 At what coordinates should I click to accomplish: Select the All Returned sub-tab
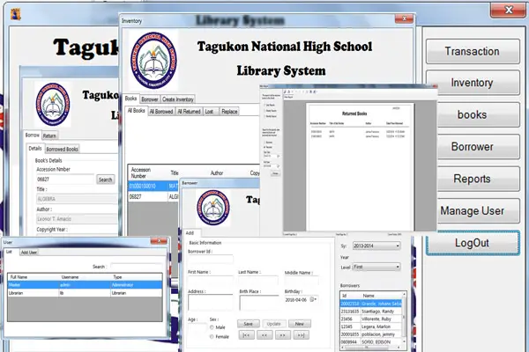click(x=189, y=112)
